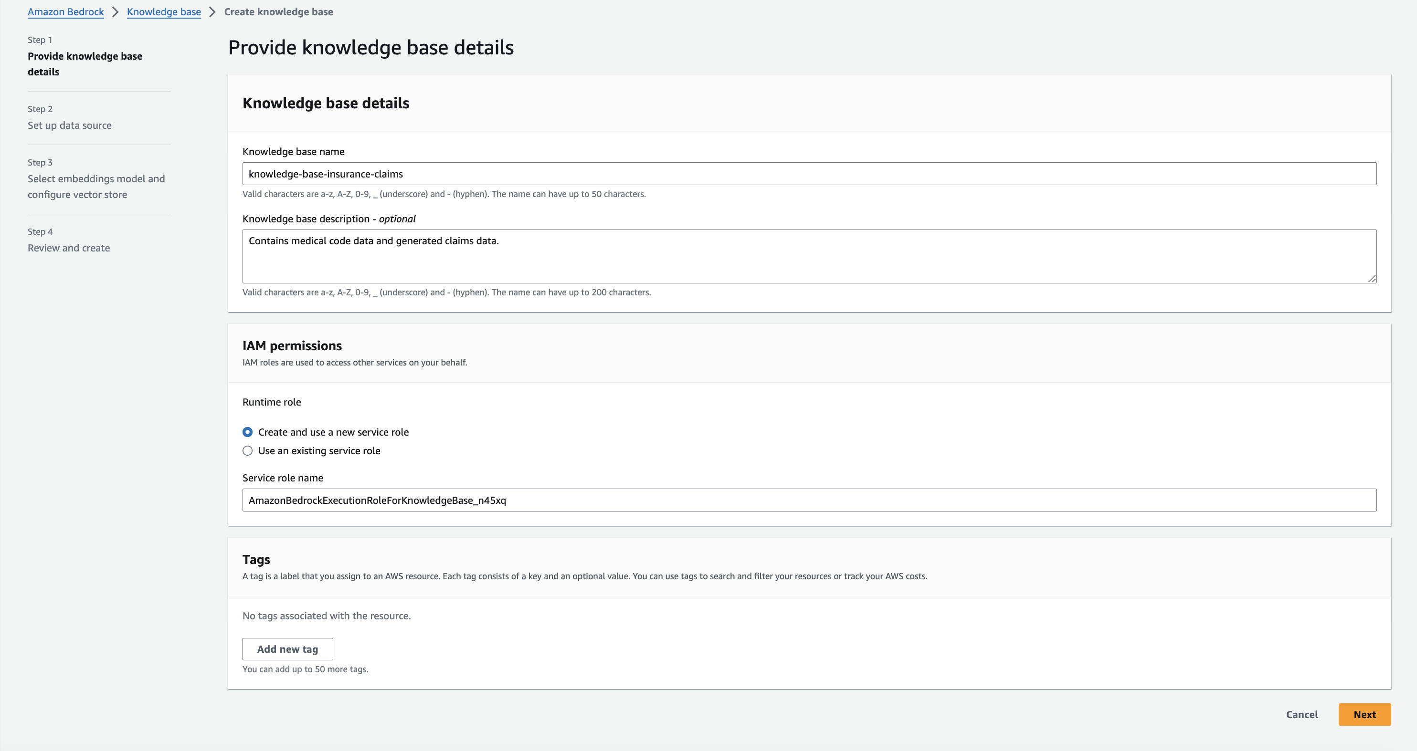1417x751 pixels.
Task: Open the Amazon Bedrock breadcrumb link
Action: 65,11
